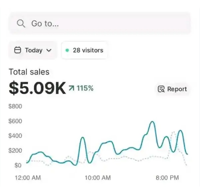
Task: Select the Total sales heading
Action: pos(29,72)
